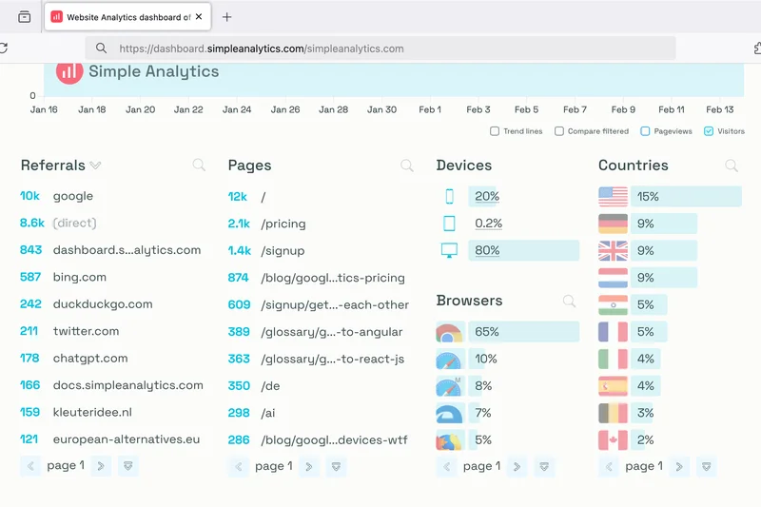
Task: Click the duckduckgo.com referral link
Action: [x=102, y=304]
